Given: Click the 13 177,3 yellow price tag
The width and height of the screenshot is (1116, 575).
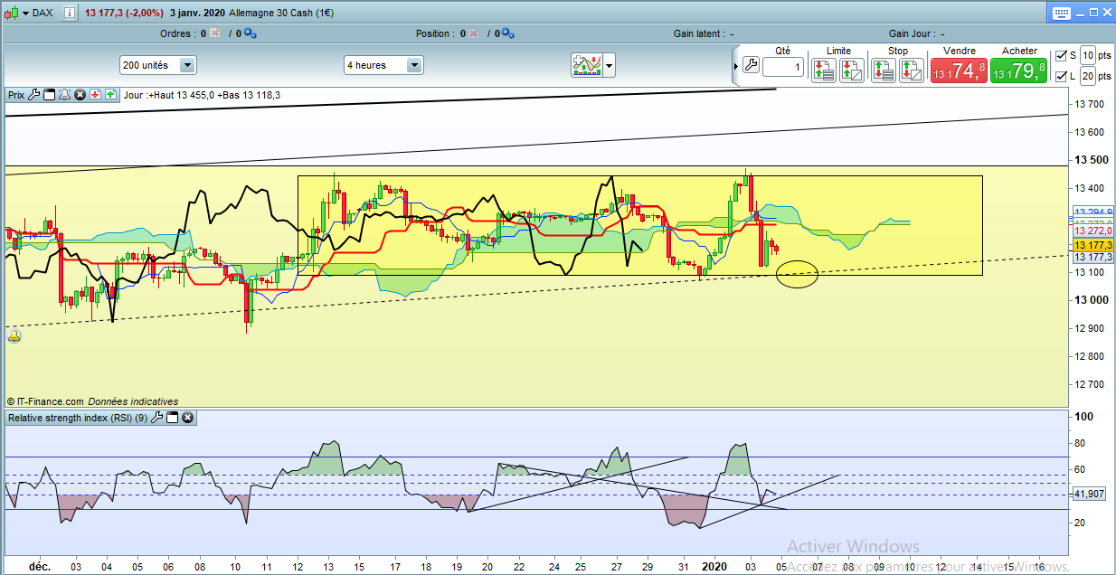Looking at the screenshot, I should coord(1092,245).
